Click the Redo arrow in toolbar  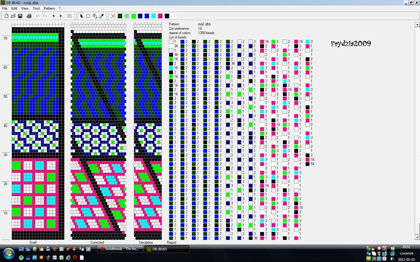(x=45, y=16)
